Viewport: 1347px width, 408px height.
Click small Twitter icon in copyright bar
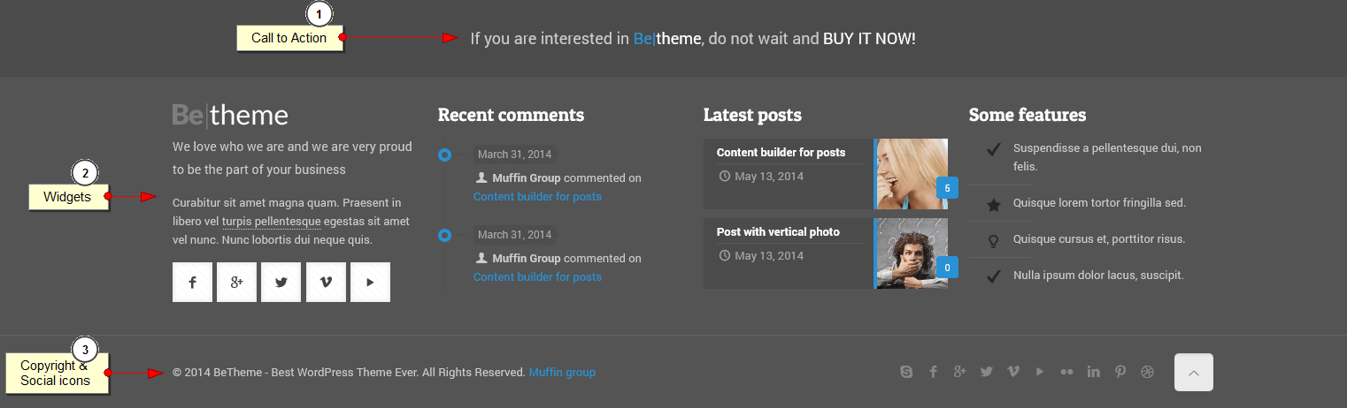click(987, 372)
